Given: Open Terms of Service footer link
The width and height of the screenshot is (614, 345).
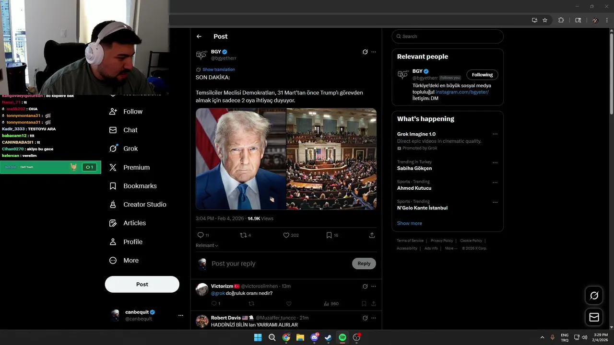Looking at the screenshot, I should 410,241.
